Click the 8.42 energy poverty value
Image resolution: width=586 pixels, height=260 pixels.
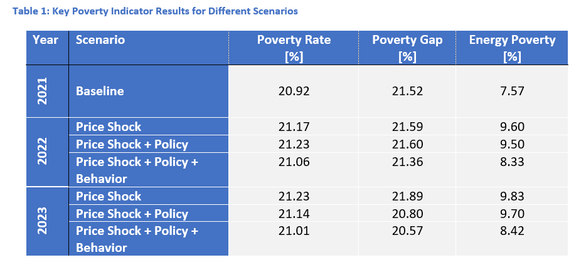point(512,231)
